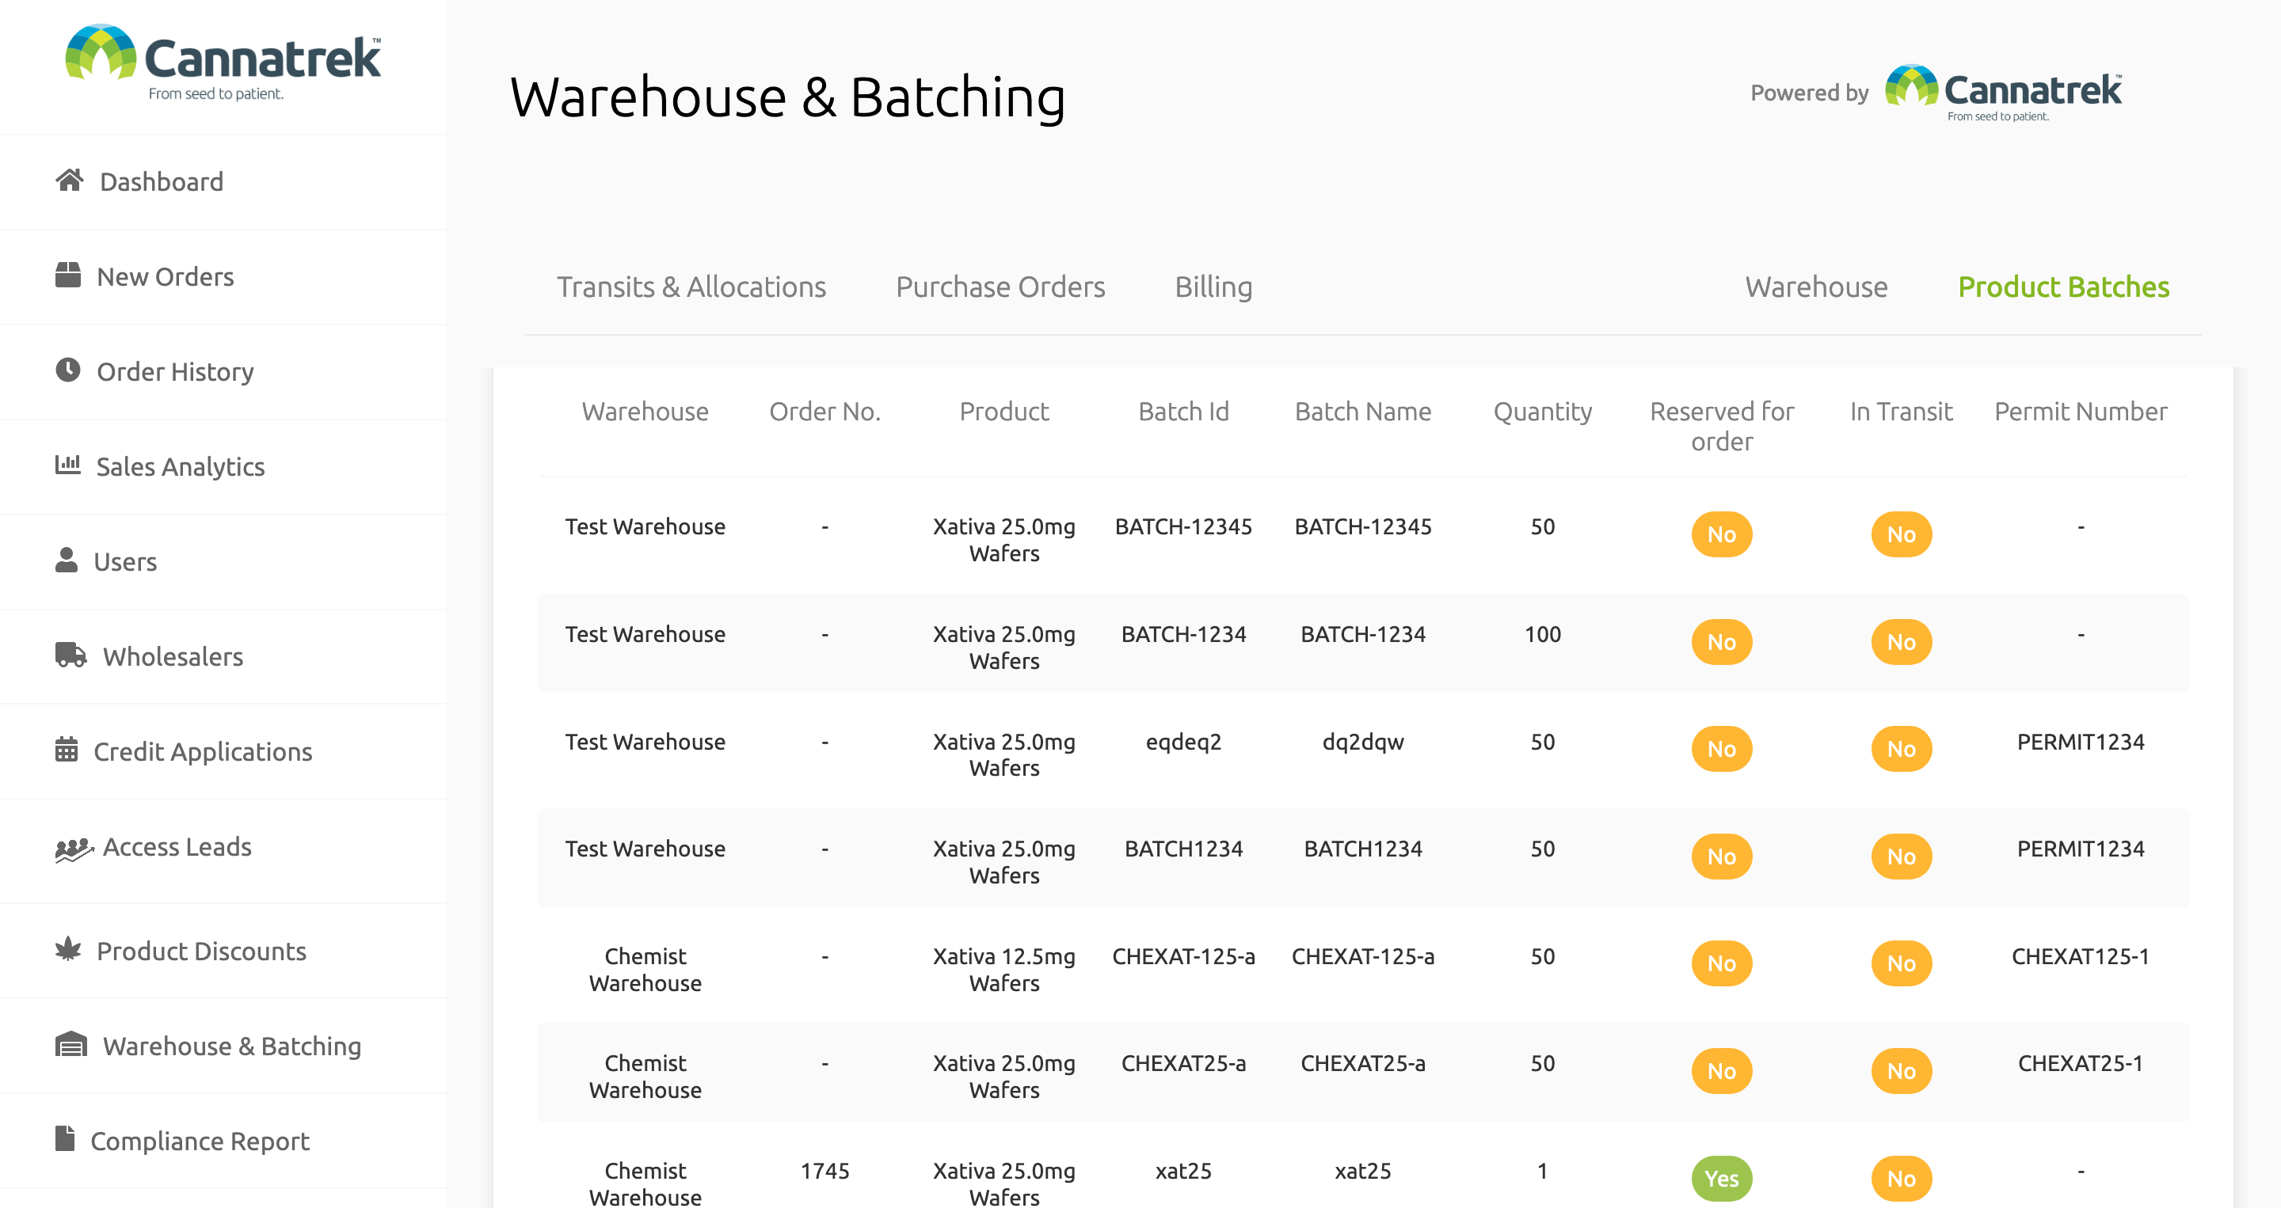
Task: Click Batch Name cell dq2dqw
Action: pyautogui.click(x=1363, y=742)
